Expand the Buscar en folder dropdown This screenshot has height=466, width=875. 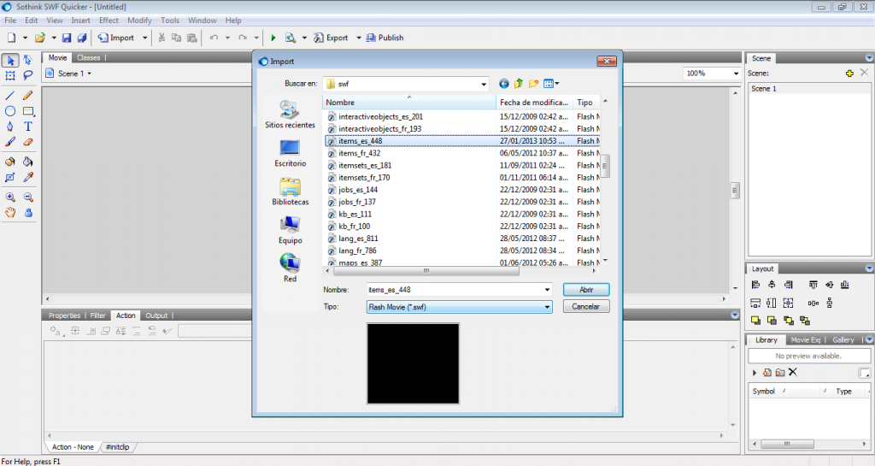coord(484,84)
